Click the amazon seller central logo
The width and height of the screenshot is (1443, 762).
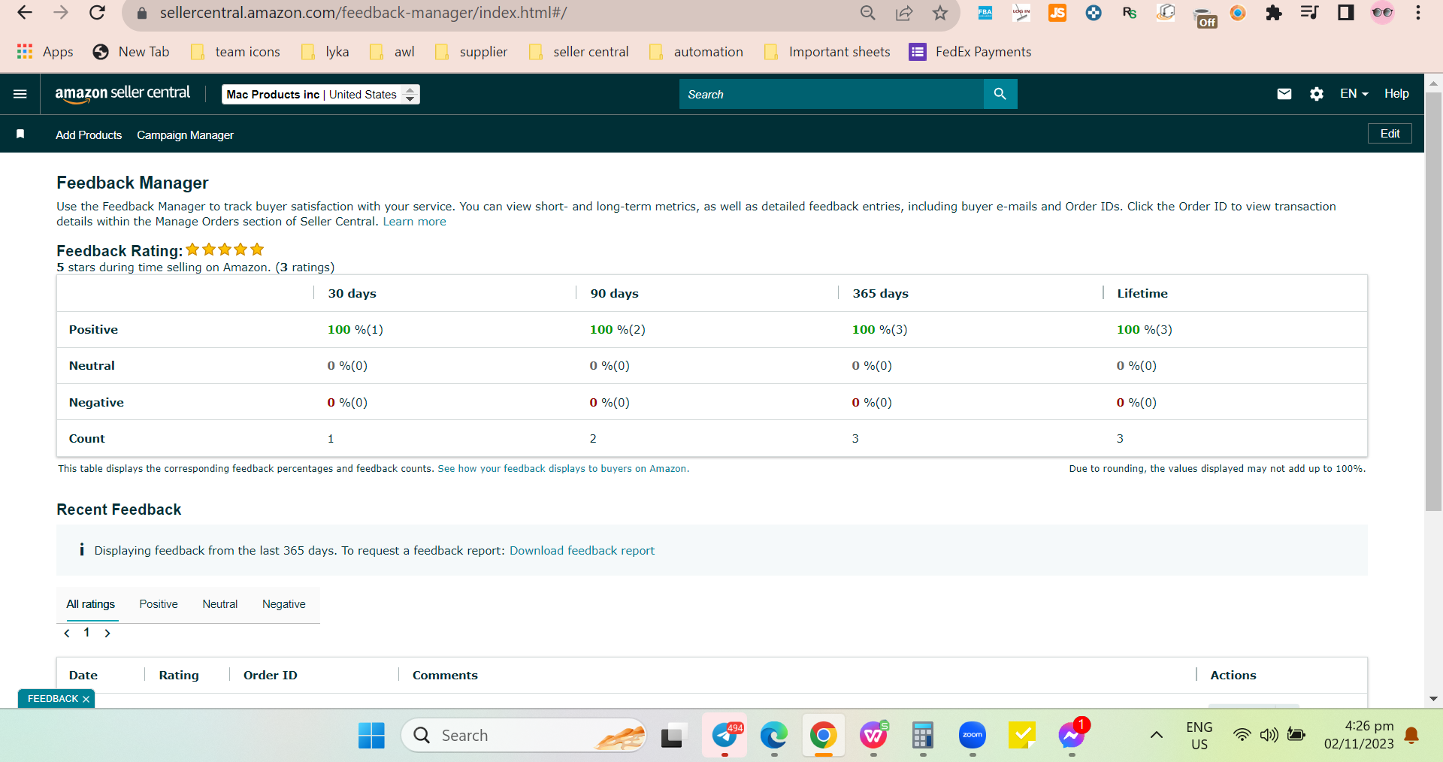click(123, 94)
